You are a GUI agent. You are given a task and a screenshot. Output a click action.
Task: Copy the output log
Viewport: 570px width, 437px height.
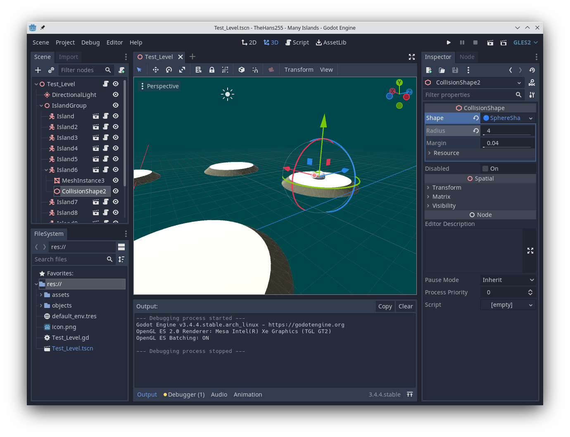tap(385, 306)
